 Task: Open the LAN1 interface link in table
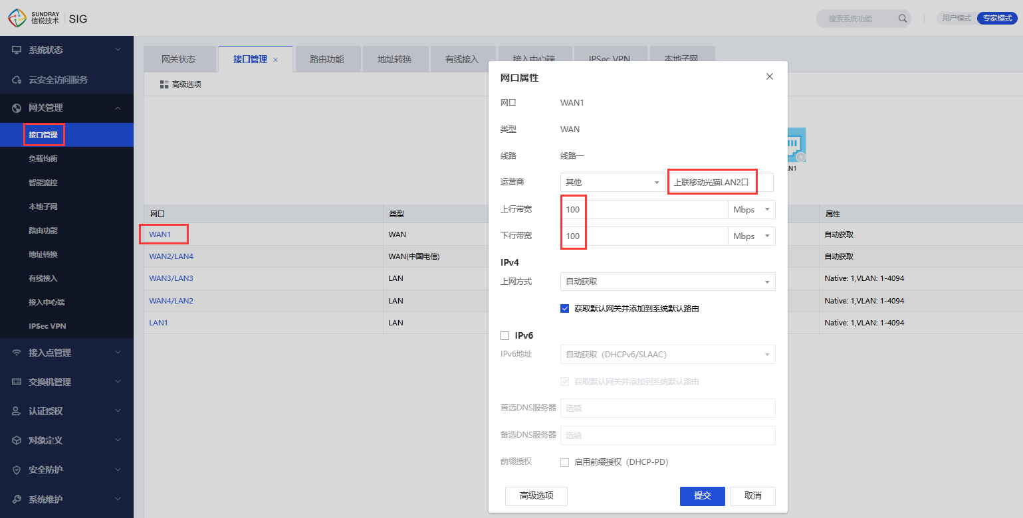[x=159, y=323]
